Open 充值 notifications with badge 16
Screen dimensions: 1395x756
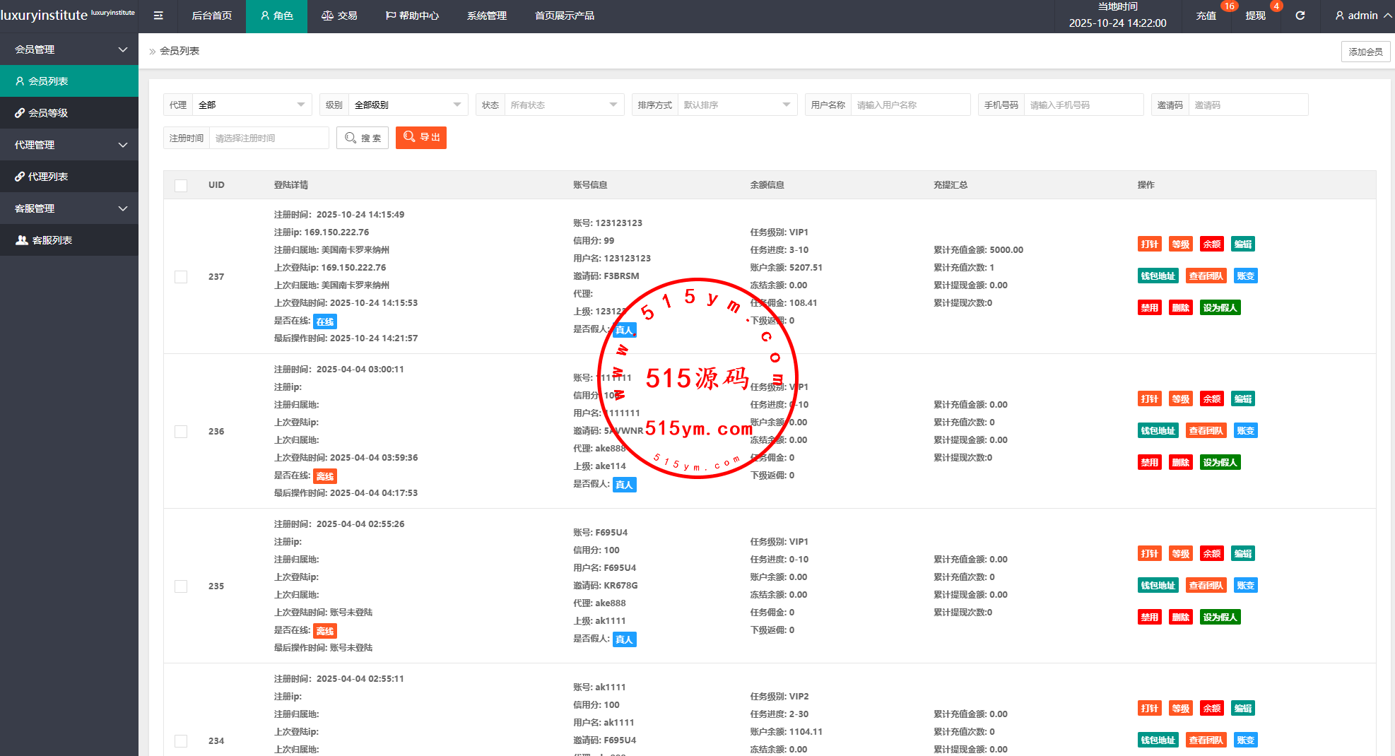(x=1206, y=16)
